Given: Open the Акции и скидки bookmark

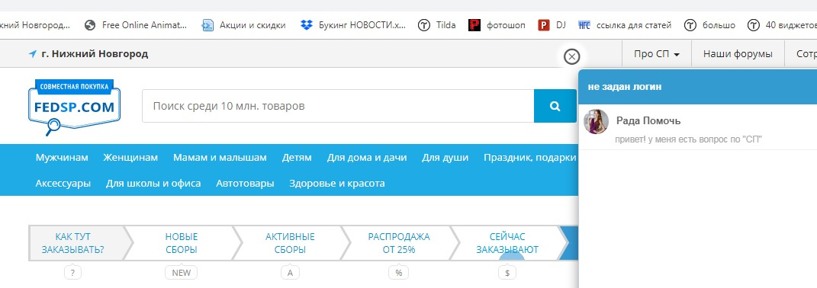Looking at the screenshot, I should [244, 25].
